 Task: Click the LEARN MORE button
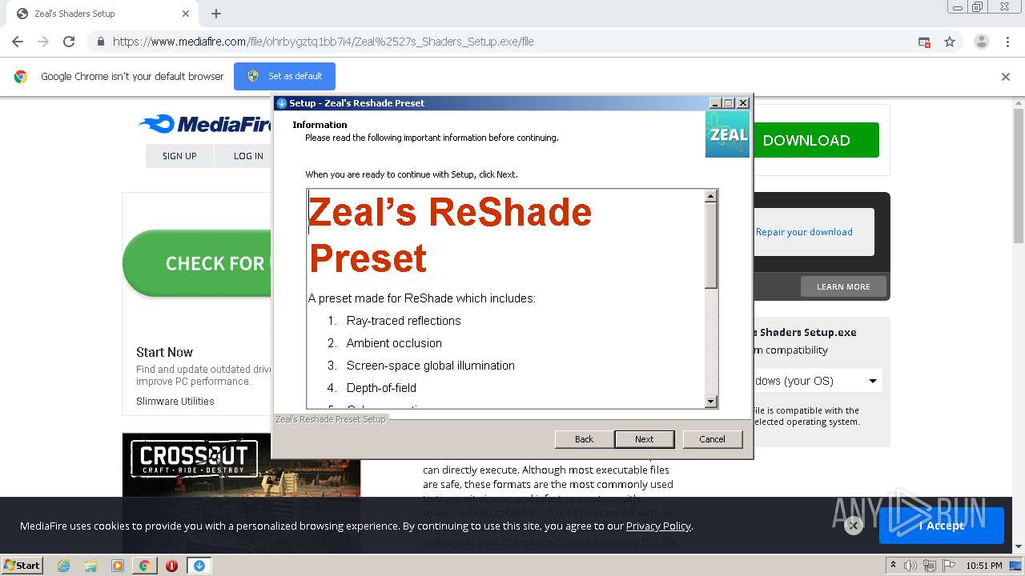[x=843, y=286]
